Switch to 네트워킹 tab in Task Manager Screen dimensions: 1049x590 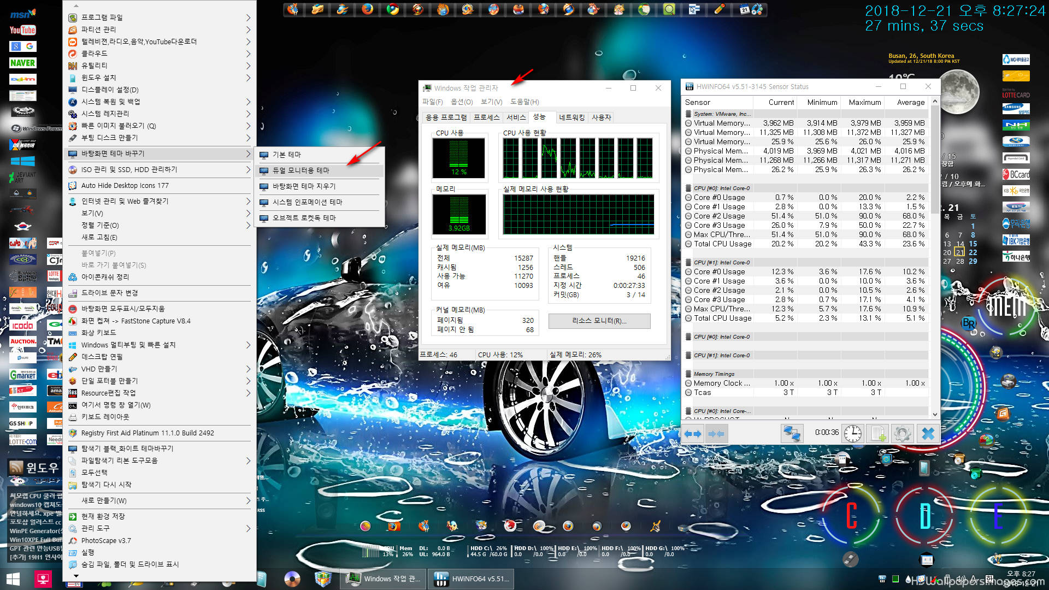click(x=571, y=117)
